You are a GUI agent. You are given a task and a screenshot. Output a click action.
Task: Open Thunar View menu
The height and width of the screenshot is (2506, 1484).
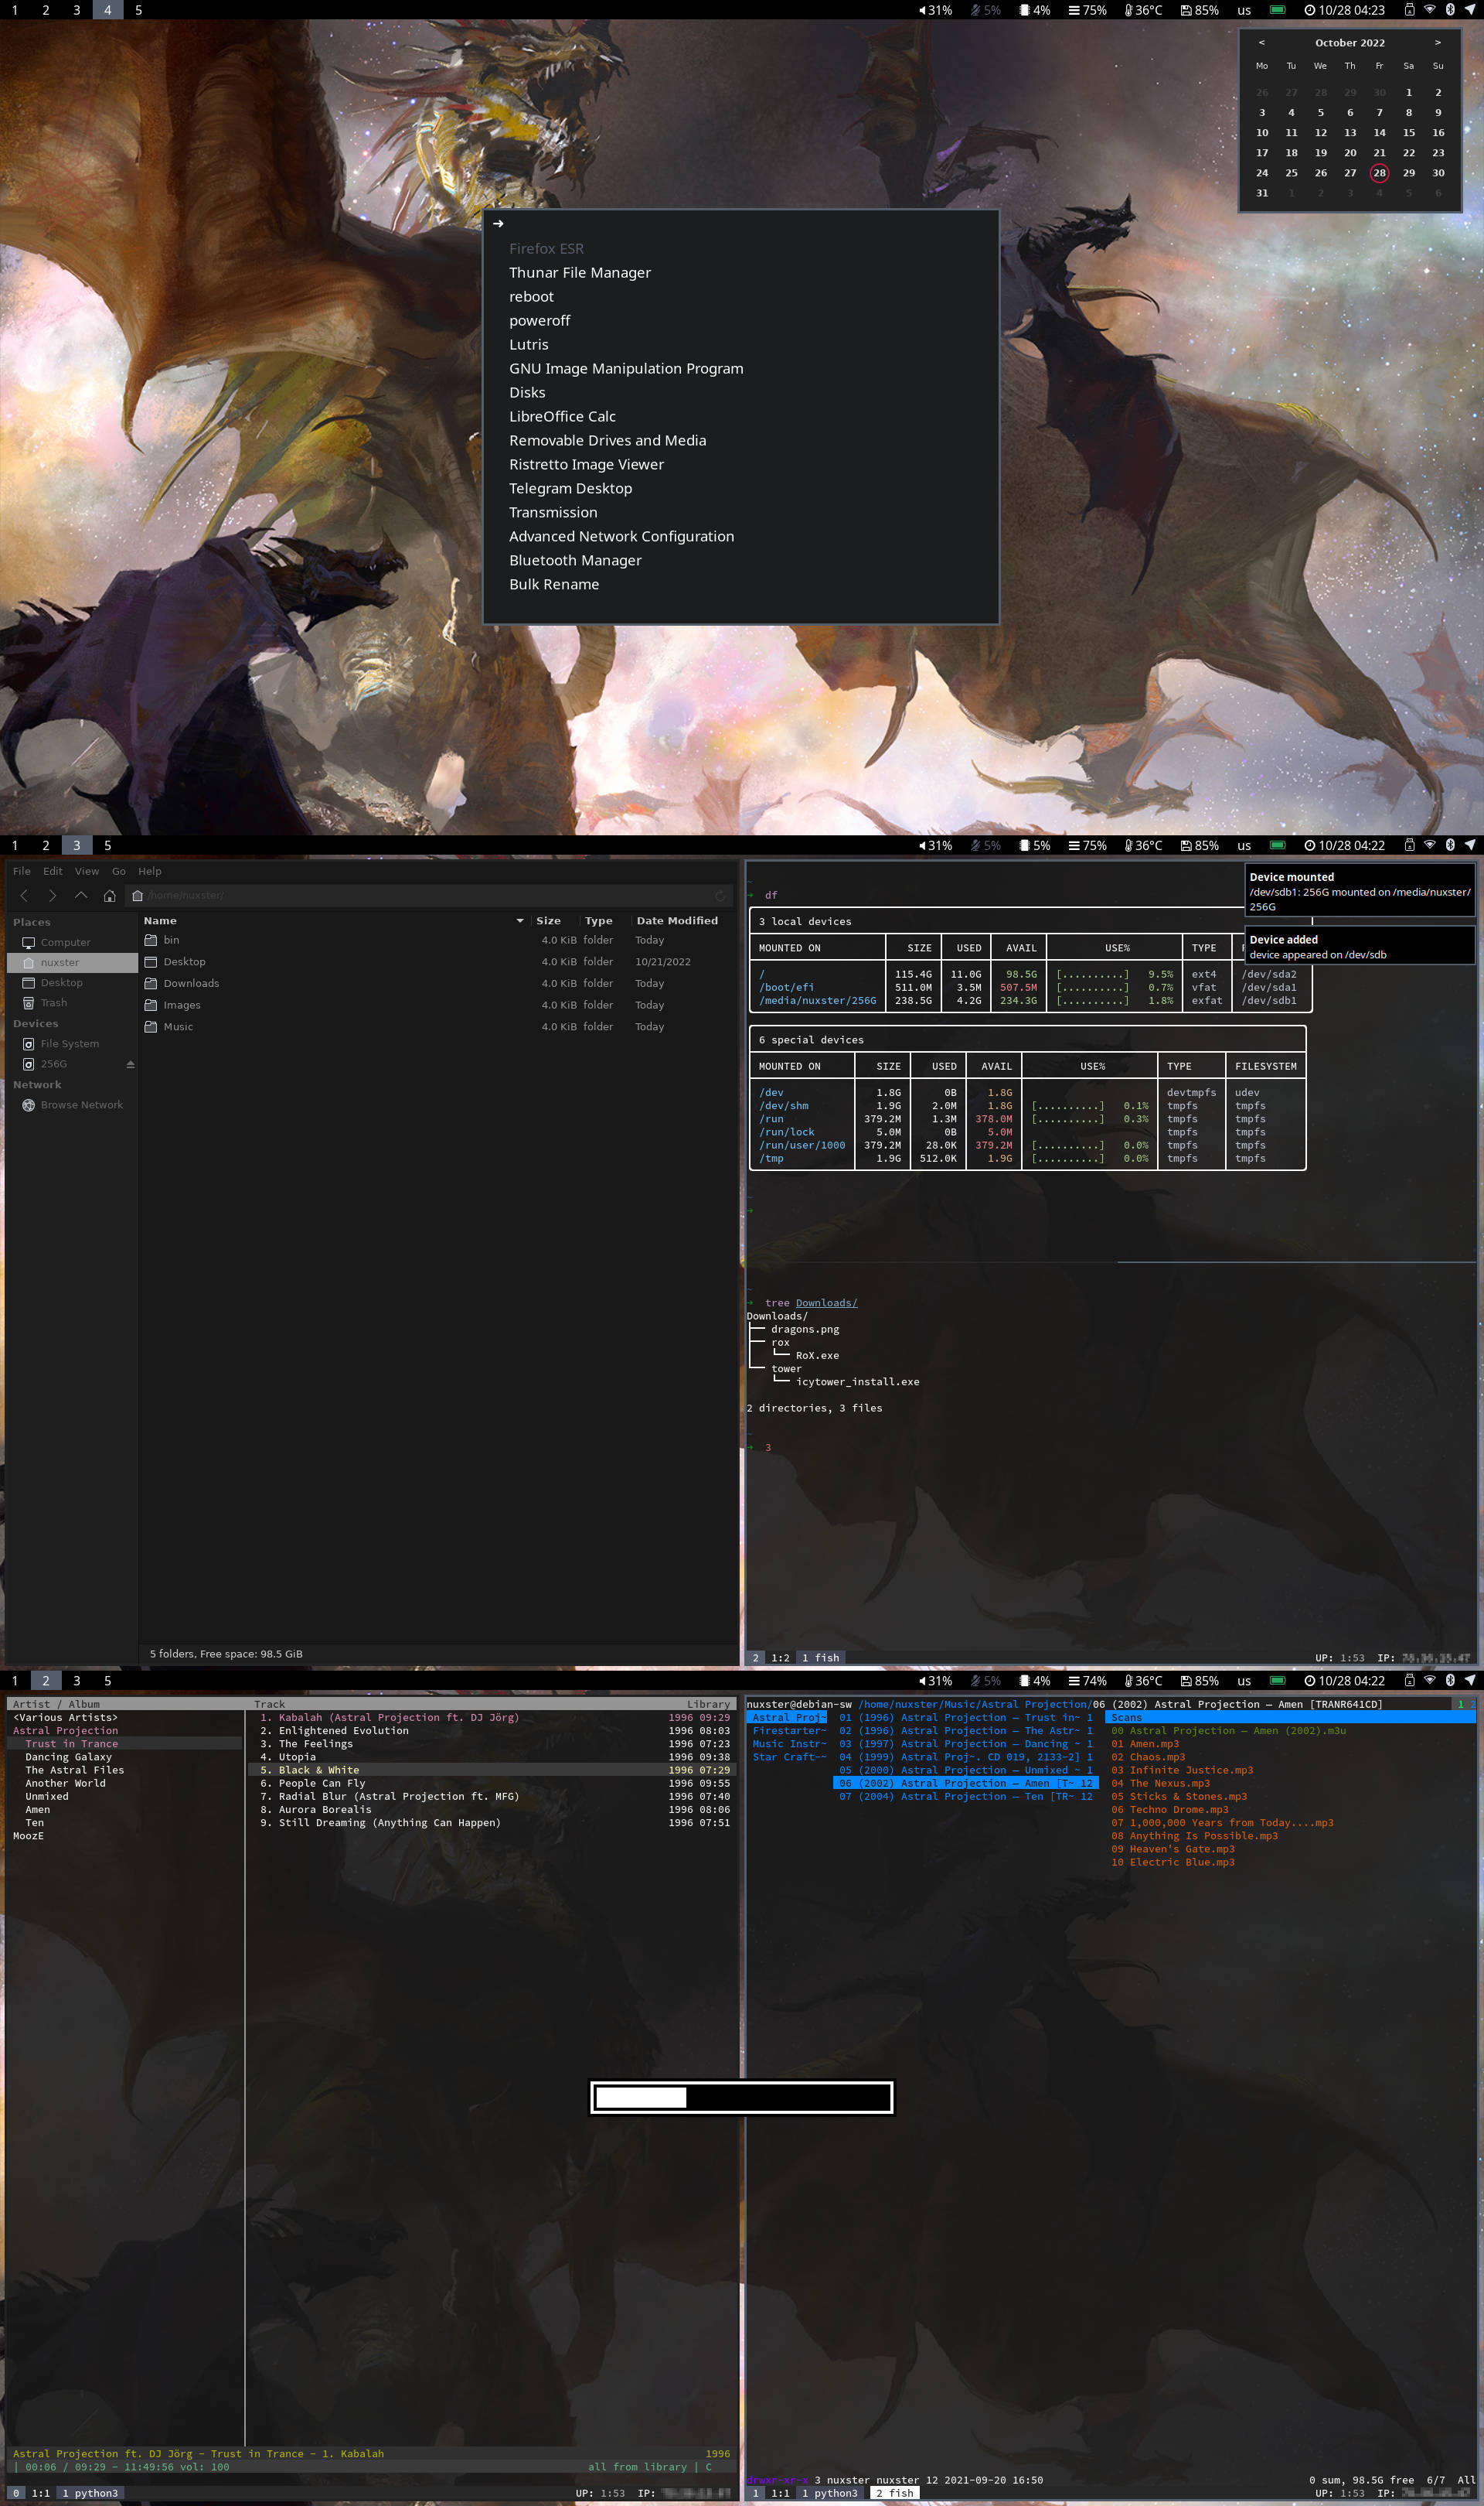pyautogui.click(x=87, y=872)
